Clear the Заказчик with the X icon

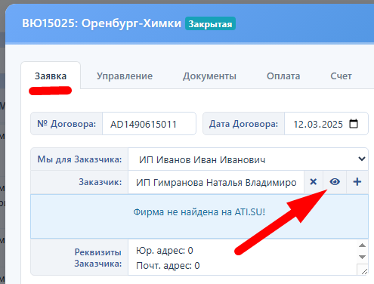[x=314, y=182]
